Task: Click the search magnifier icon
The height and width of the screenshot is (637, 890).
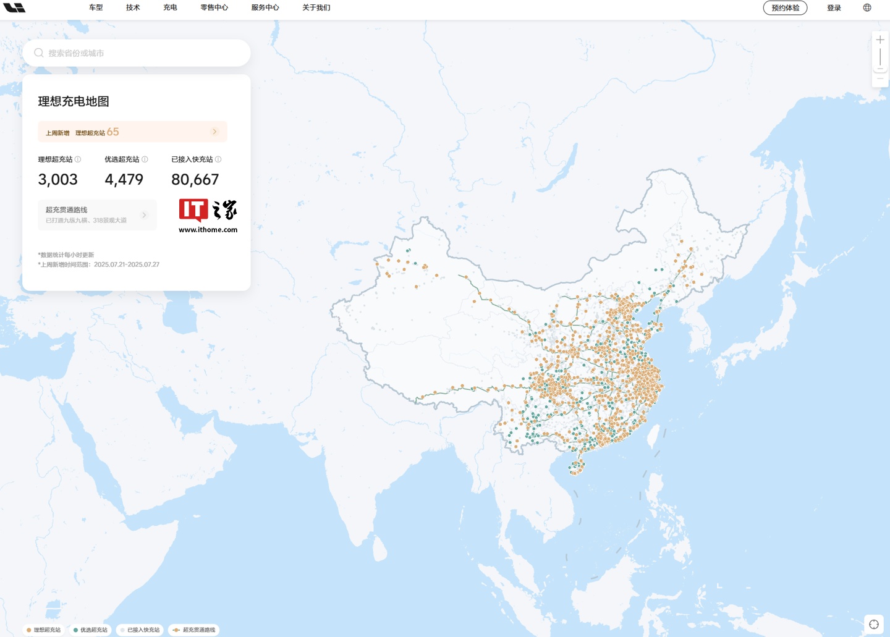Action: pos(39,53)
